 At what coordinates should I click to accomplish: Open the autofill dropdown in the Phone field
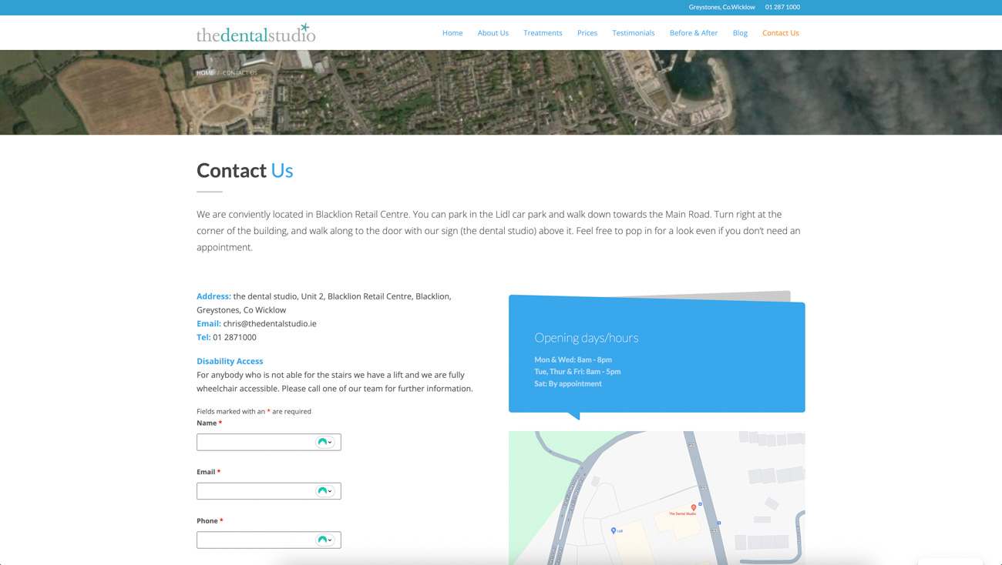click(x=331, y=540)
